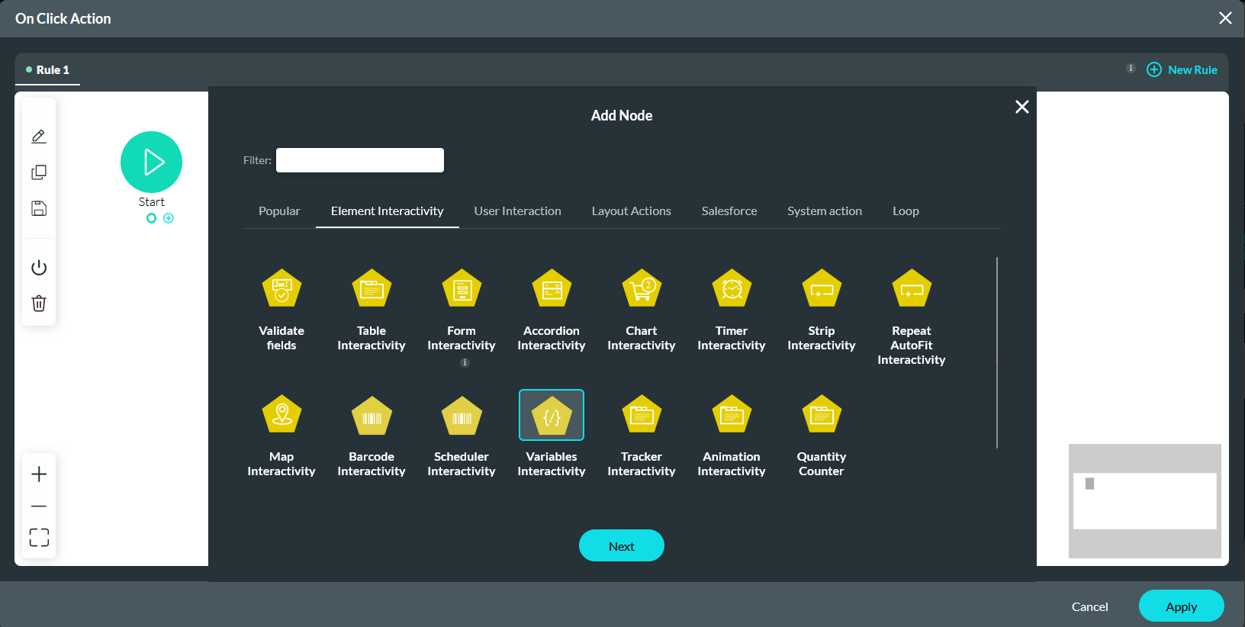Toggle the rule power icon
The width and height of the screenshot is (1245, 627).
click(x=39, y=268)
